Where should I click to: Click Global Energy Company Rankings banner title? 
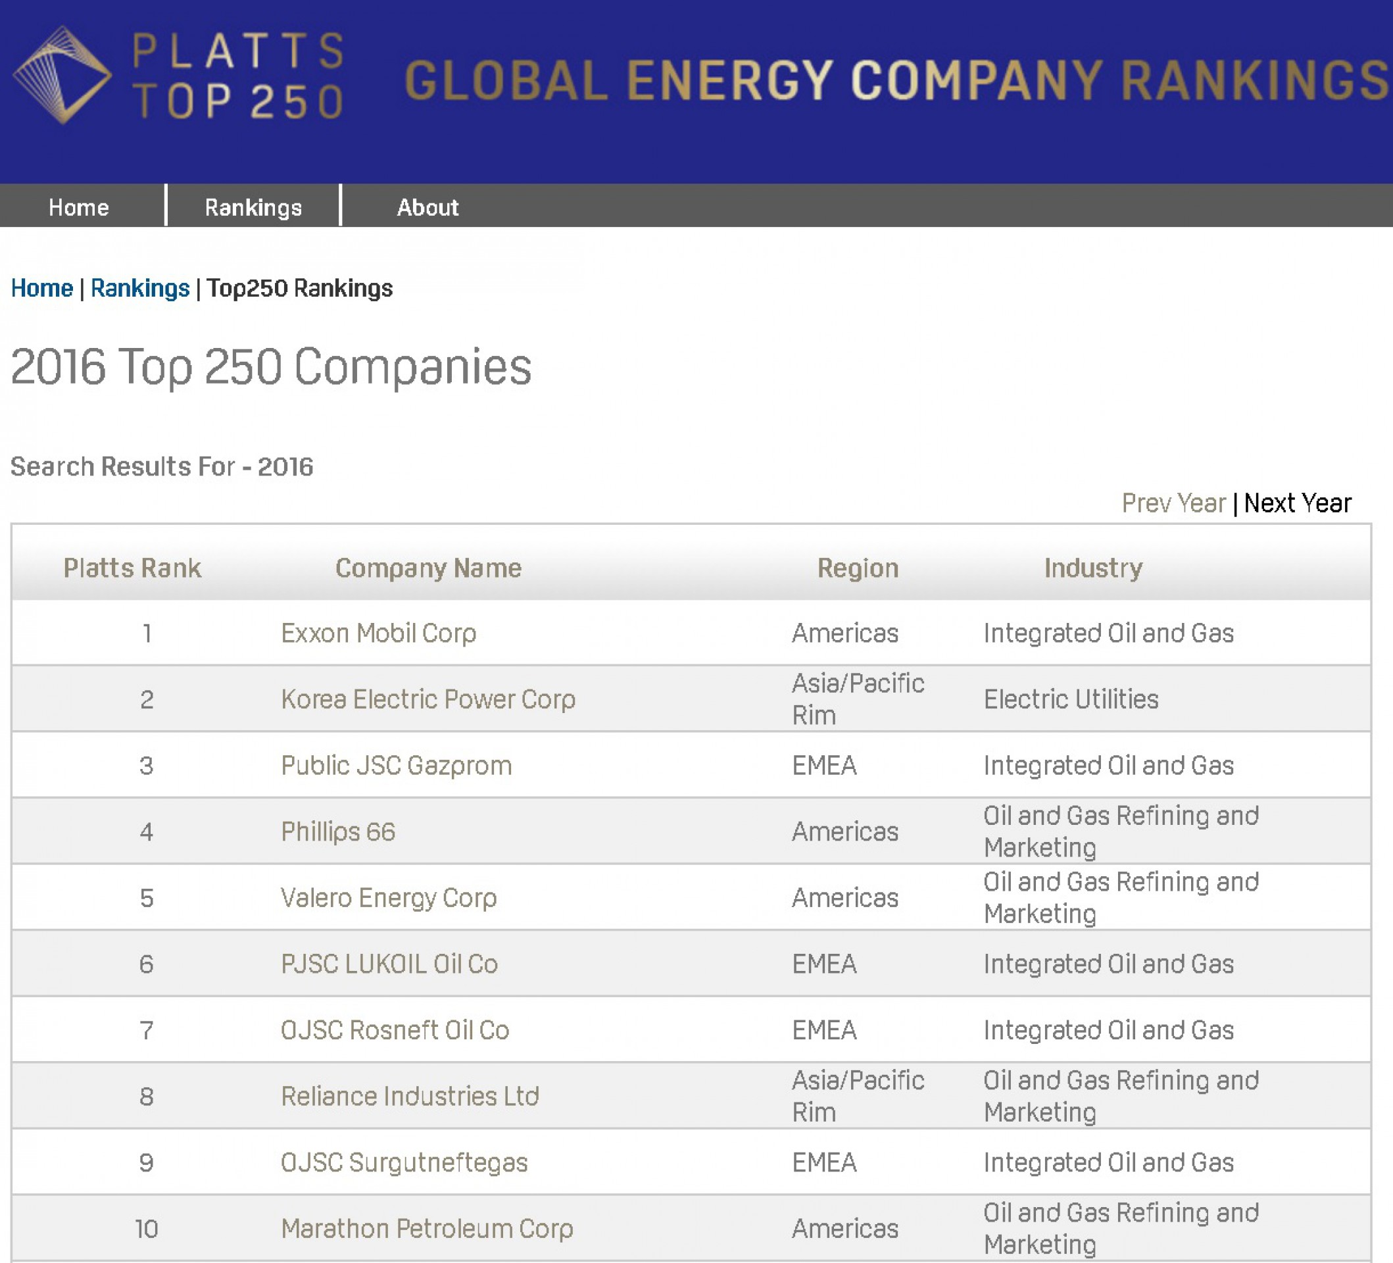coord(896,80)
